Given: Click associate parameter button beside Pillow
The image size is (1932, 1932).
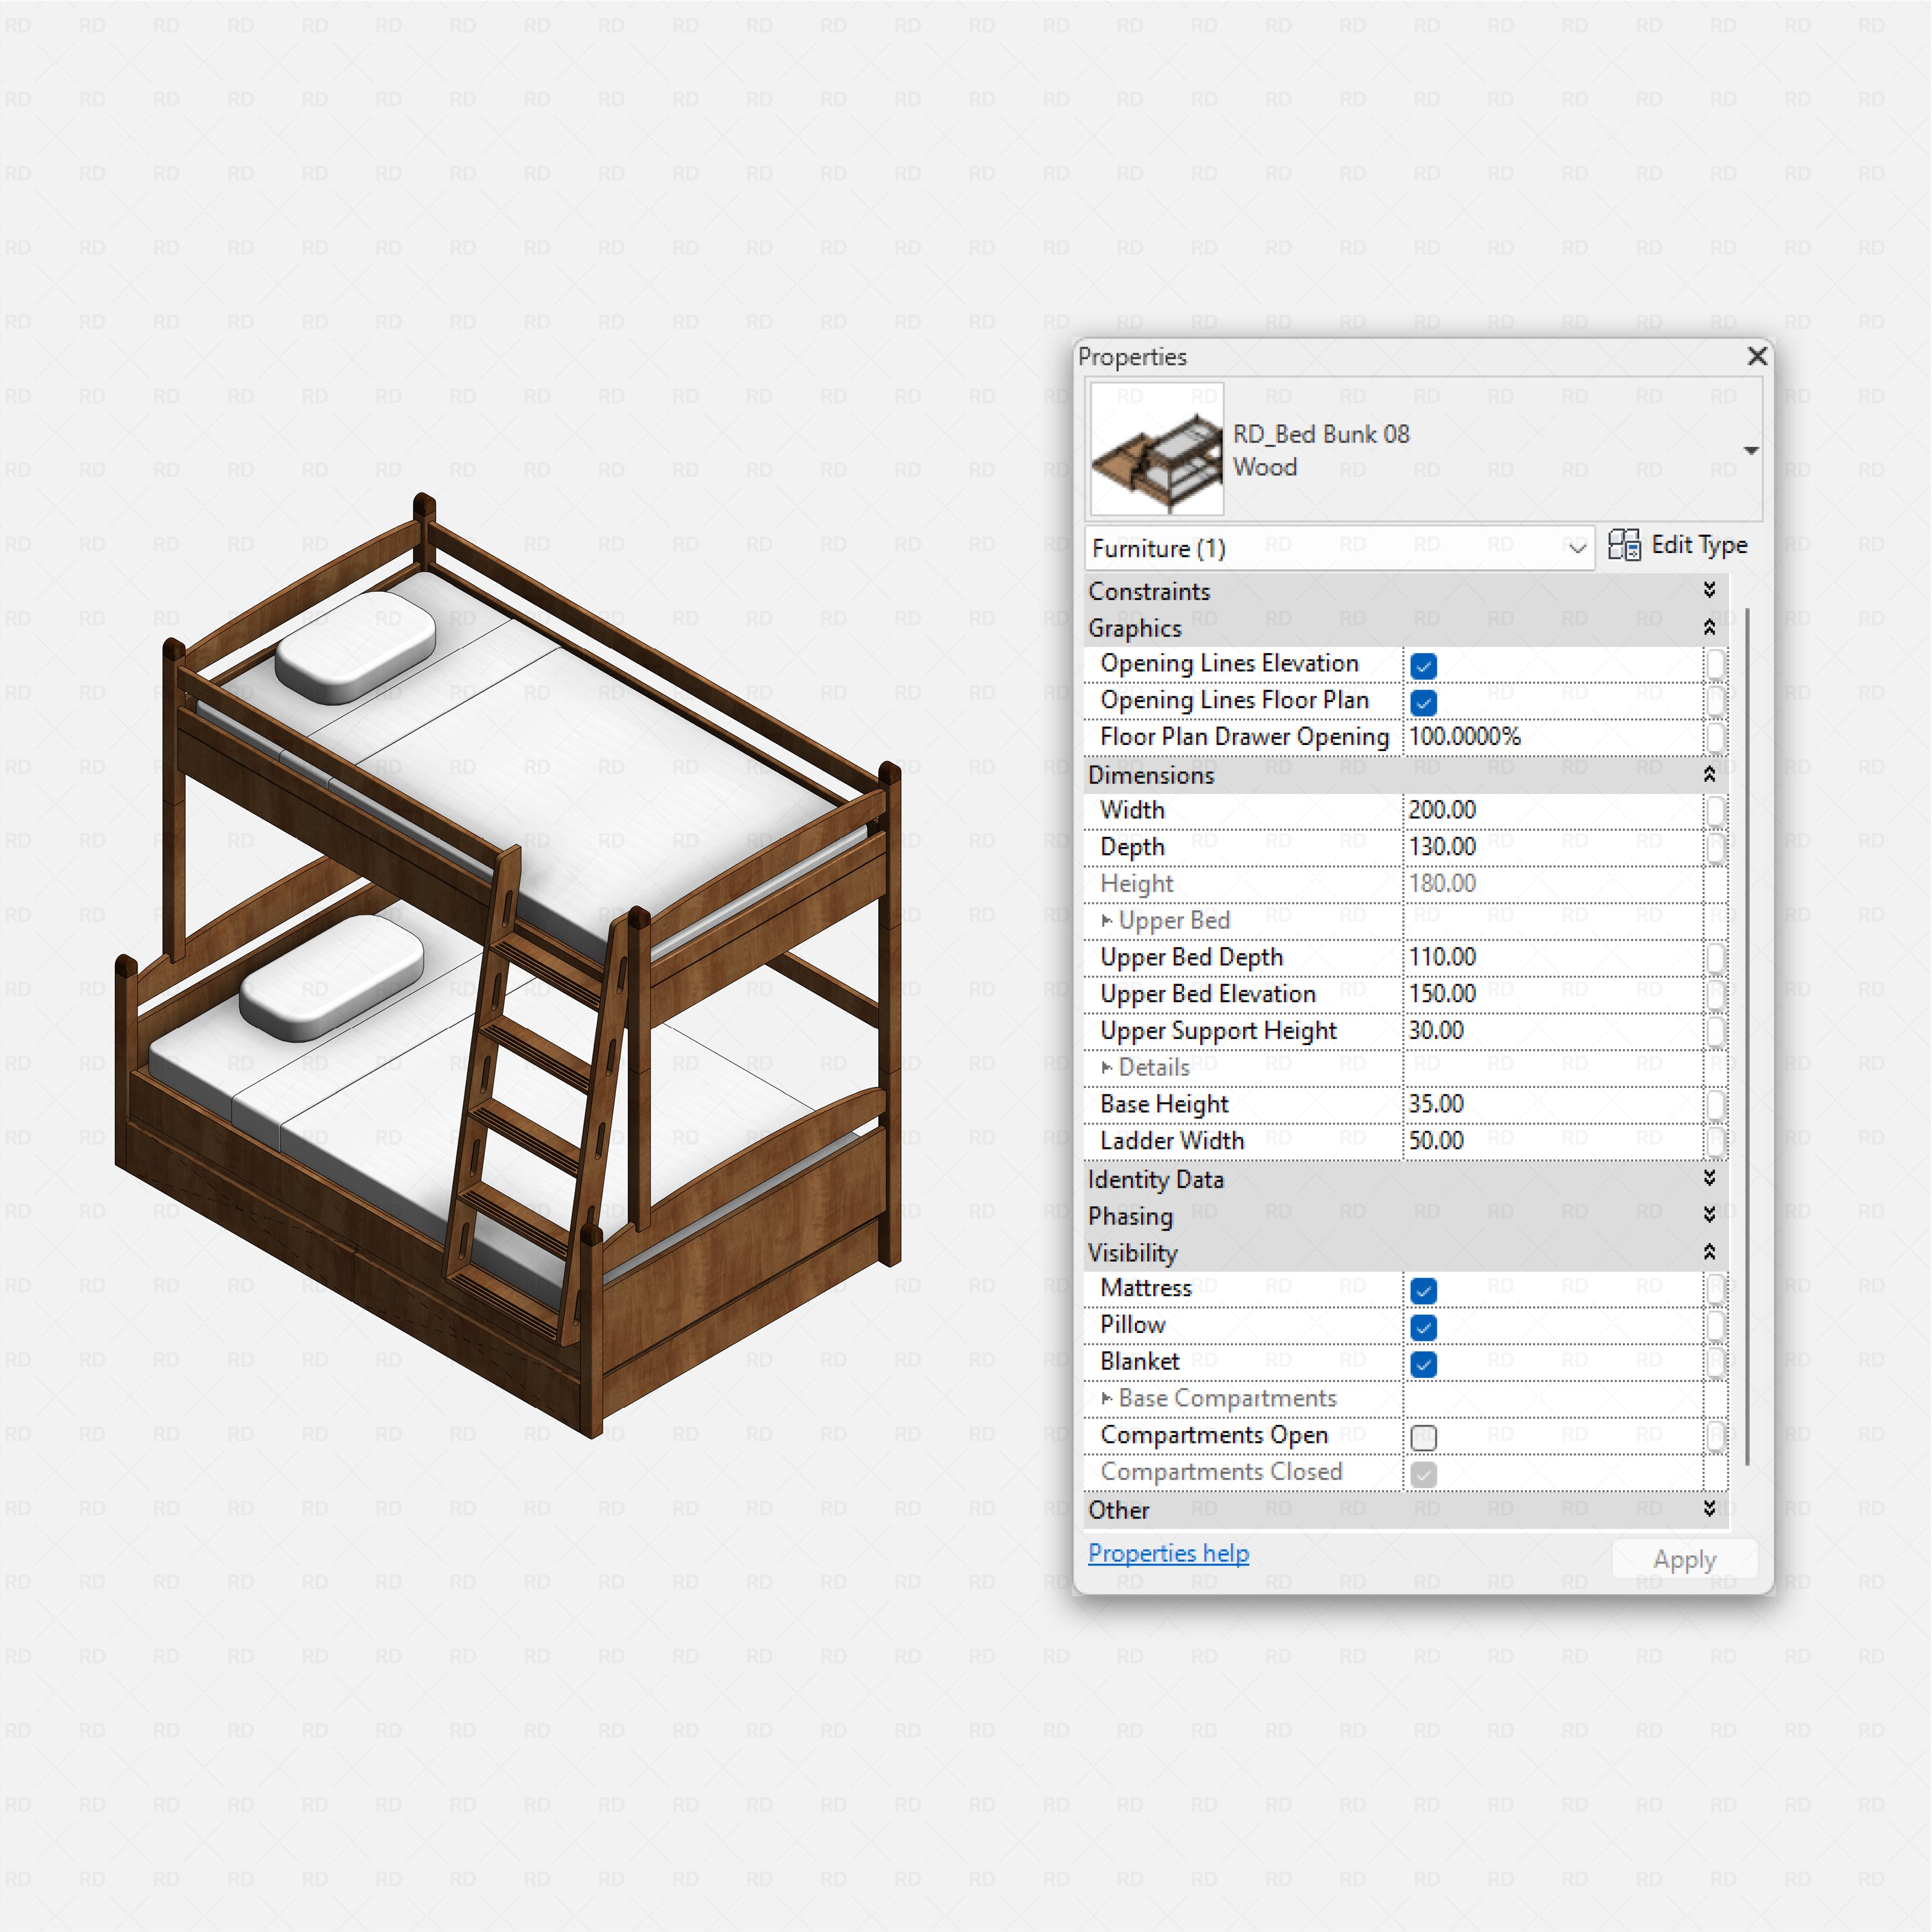Looking at the screenshot, I should pyautogui.click(x=1716, y=1326).
